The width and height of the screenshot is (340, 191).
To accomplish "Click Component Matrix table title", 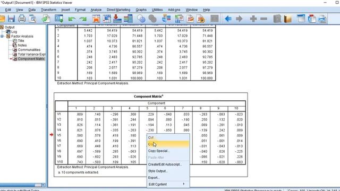I will click(149, 97).
